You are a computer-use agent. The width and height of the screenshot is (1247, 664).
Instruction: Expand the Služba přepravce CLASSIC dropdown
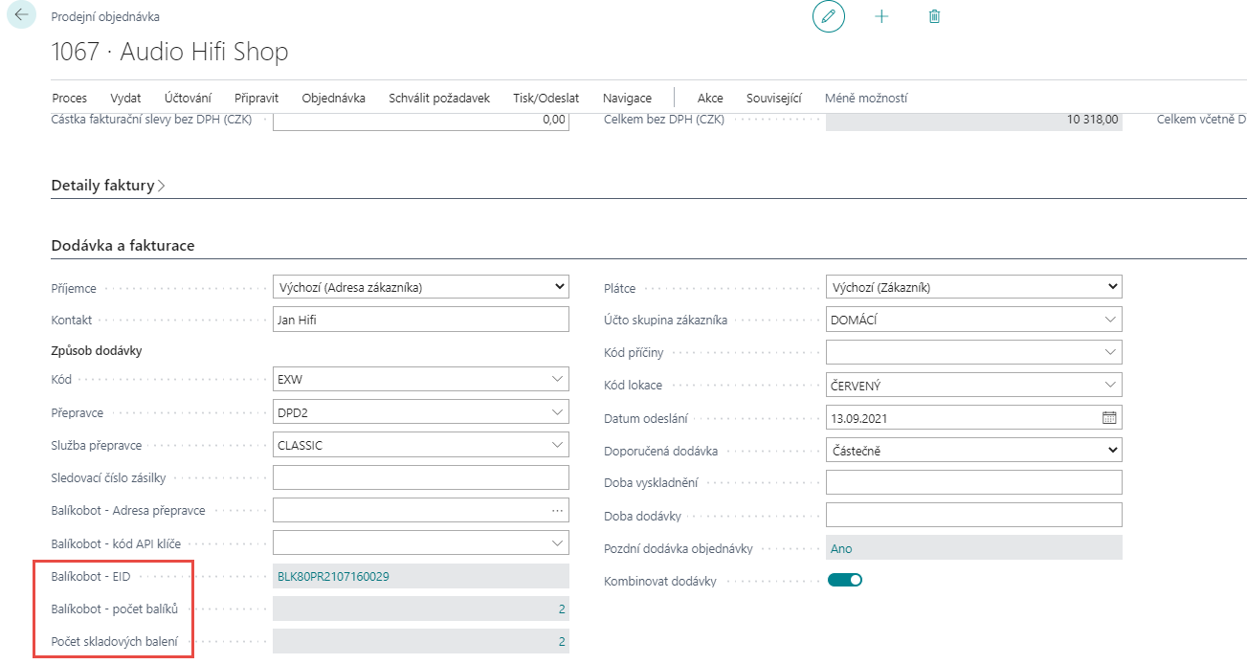(557, 445)
